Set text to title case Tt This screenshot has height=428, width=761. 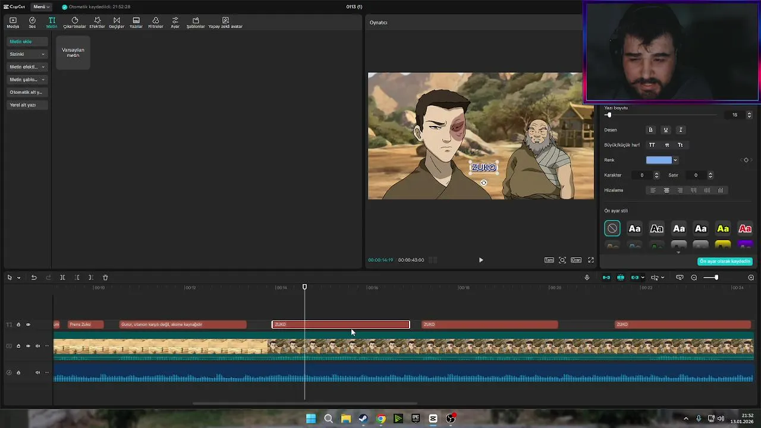(680, 145)
